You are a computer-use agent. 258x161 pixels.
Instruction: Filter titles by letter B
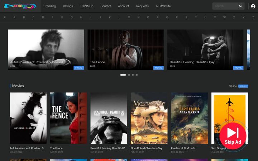(24, 17)
